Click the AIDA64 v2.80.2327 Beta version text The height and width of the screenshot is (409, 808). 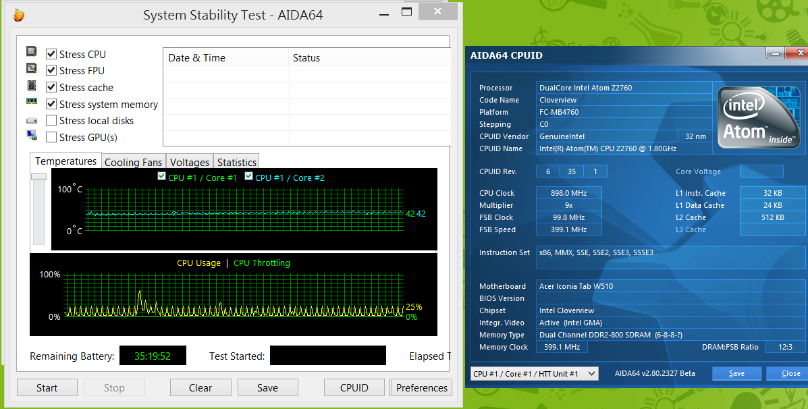655,373
